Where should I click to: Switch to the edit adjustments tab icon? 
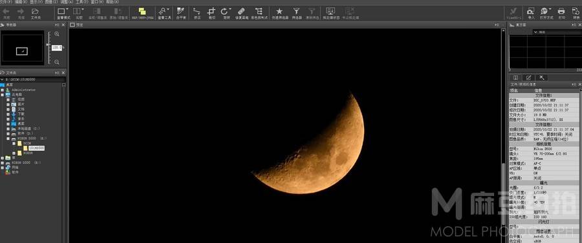pos(528,78)
